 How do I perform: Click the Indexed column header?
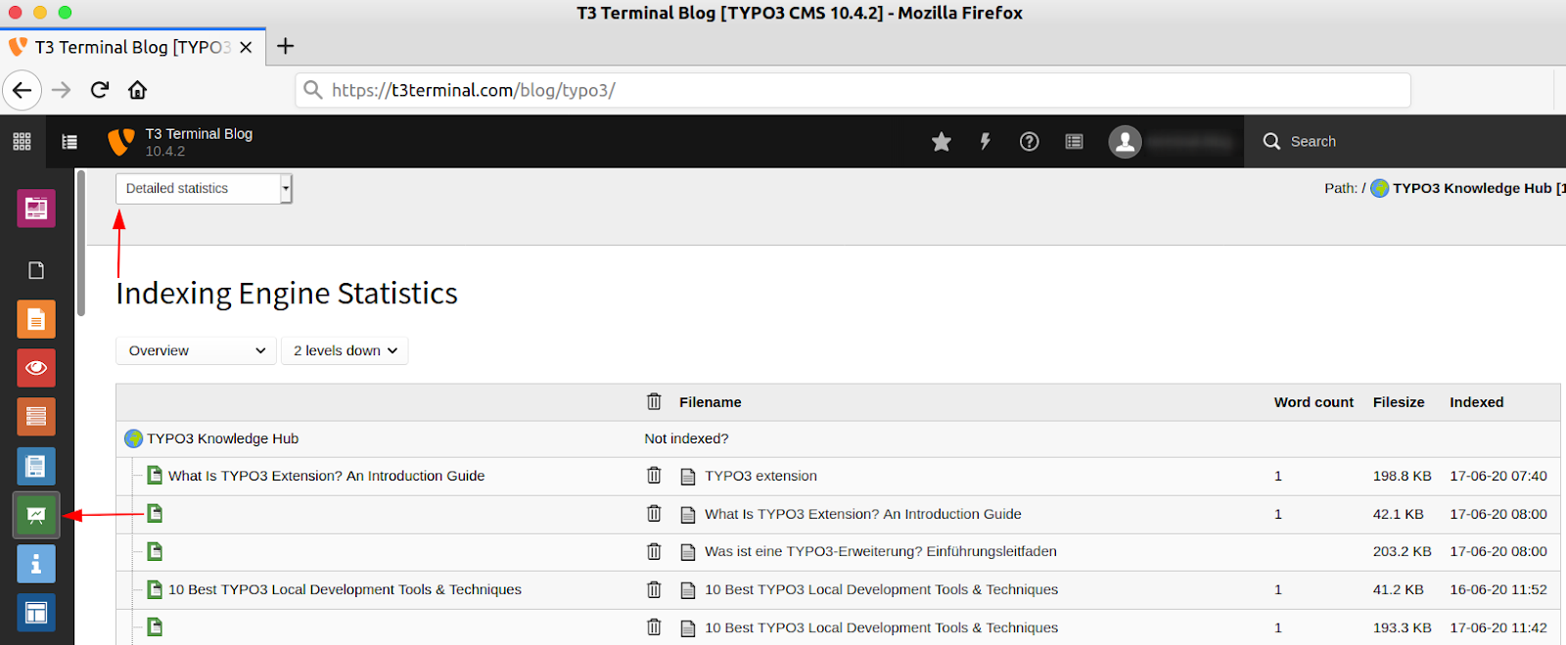point(1477,402)
